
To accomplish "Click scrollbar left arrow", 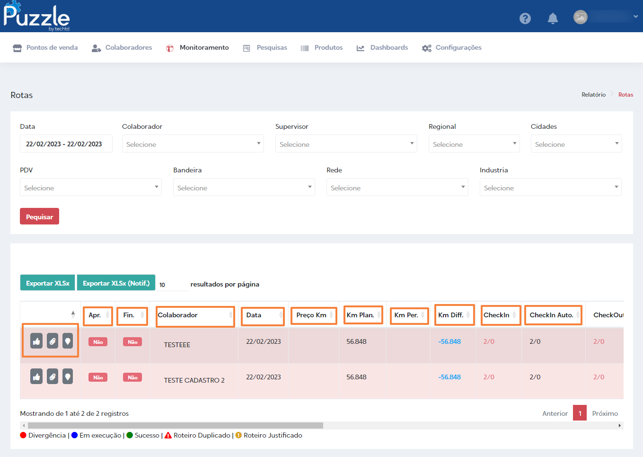I will pos(24,426).
